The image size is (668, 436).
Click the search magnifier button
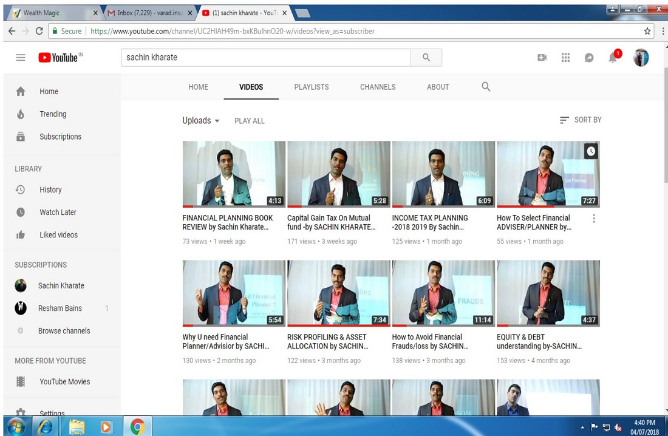(426, 58)
